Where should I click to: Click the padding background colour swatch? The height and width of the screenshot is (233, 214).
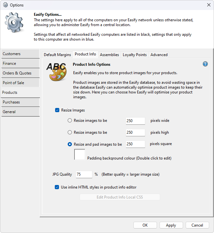click(80, 154)
